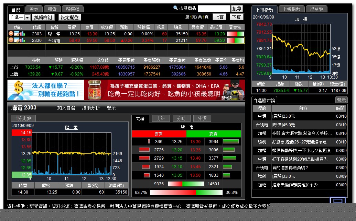Select the 上櫃指數 tab
Screen dimensions: 356x221
coord(291,9)
